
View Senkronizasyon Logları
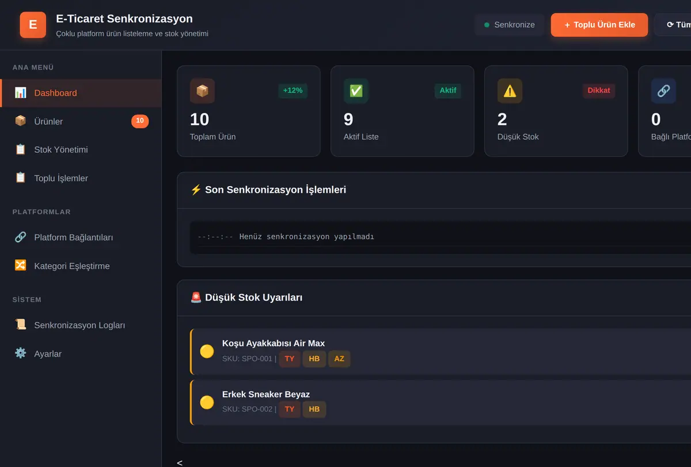[x=81, y=325]
